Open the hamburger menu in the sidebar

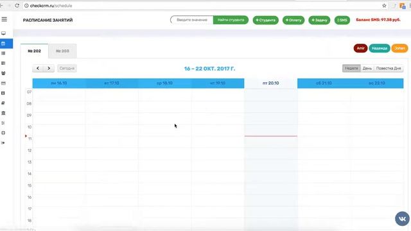(x=4, y=19)
